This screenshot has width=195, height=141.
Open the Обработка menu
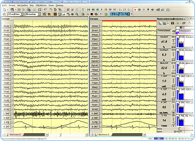coord(41,5)
